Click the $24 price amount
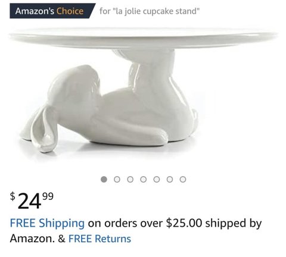286x257 pixels. pyautogui.click(x=29, y=202)
